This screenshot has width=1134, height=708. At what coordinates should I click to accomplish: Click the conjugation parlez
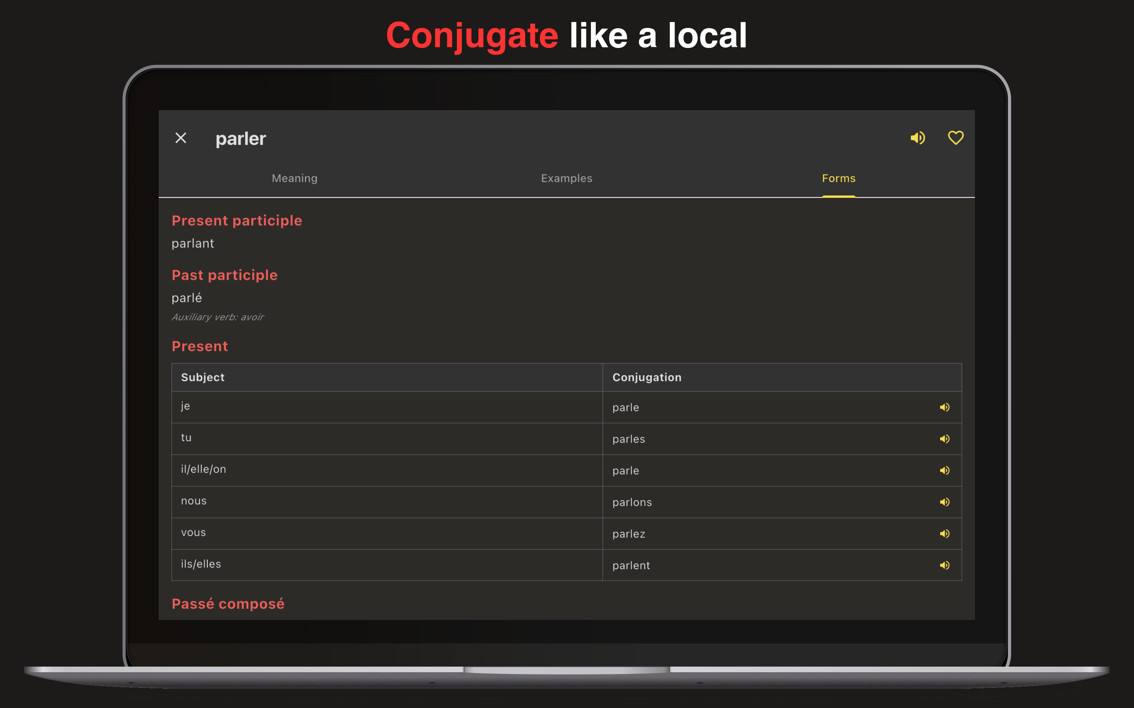pos(628,534)
